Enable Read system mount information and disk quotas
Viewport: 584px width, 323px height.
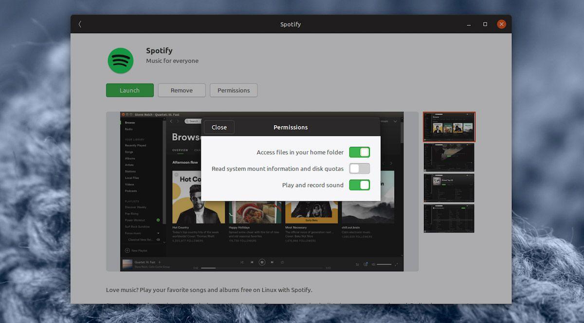coord(359,169)
